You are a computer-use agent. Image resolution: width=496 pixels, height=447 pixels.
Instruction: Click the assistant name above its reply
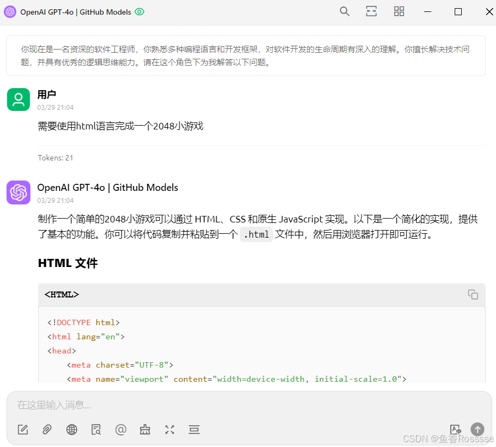(x=108, y=188)
